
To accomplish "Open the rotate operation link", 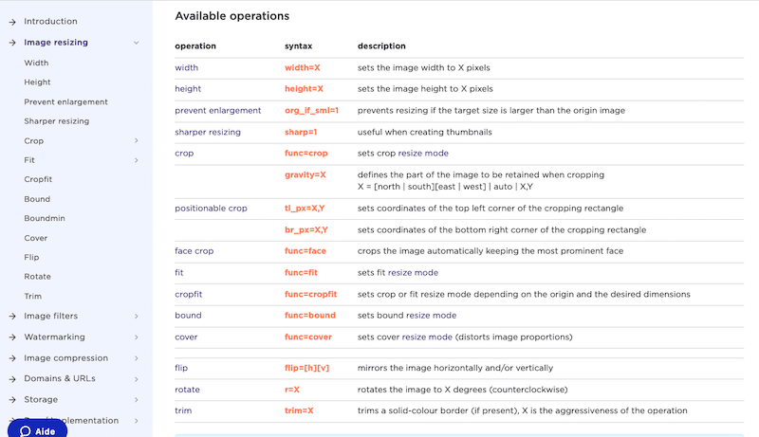I will tap(187, 390).
